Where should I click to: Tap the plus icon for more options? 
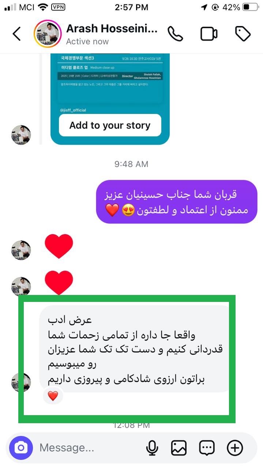[235, 448]
